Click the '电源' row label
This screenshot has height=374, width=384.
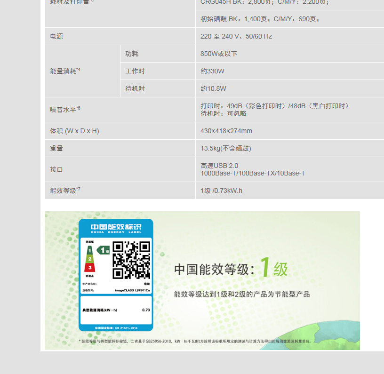click(56, 36)
